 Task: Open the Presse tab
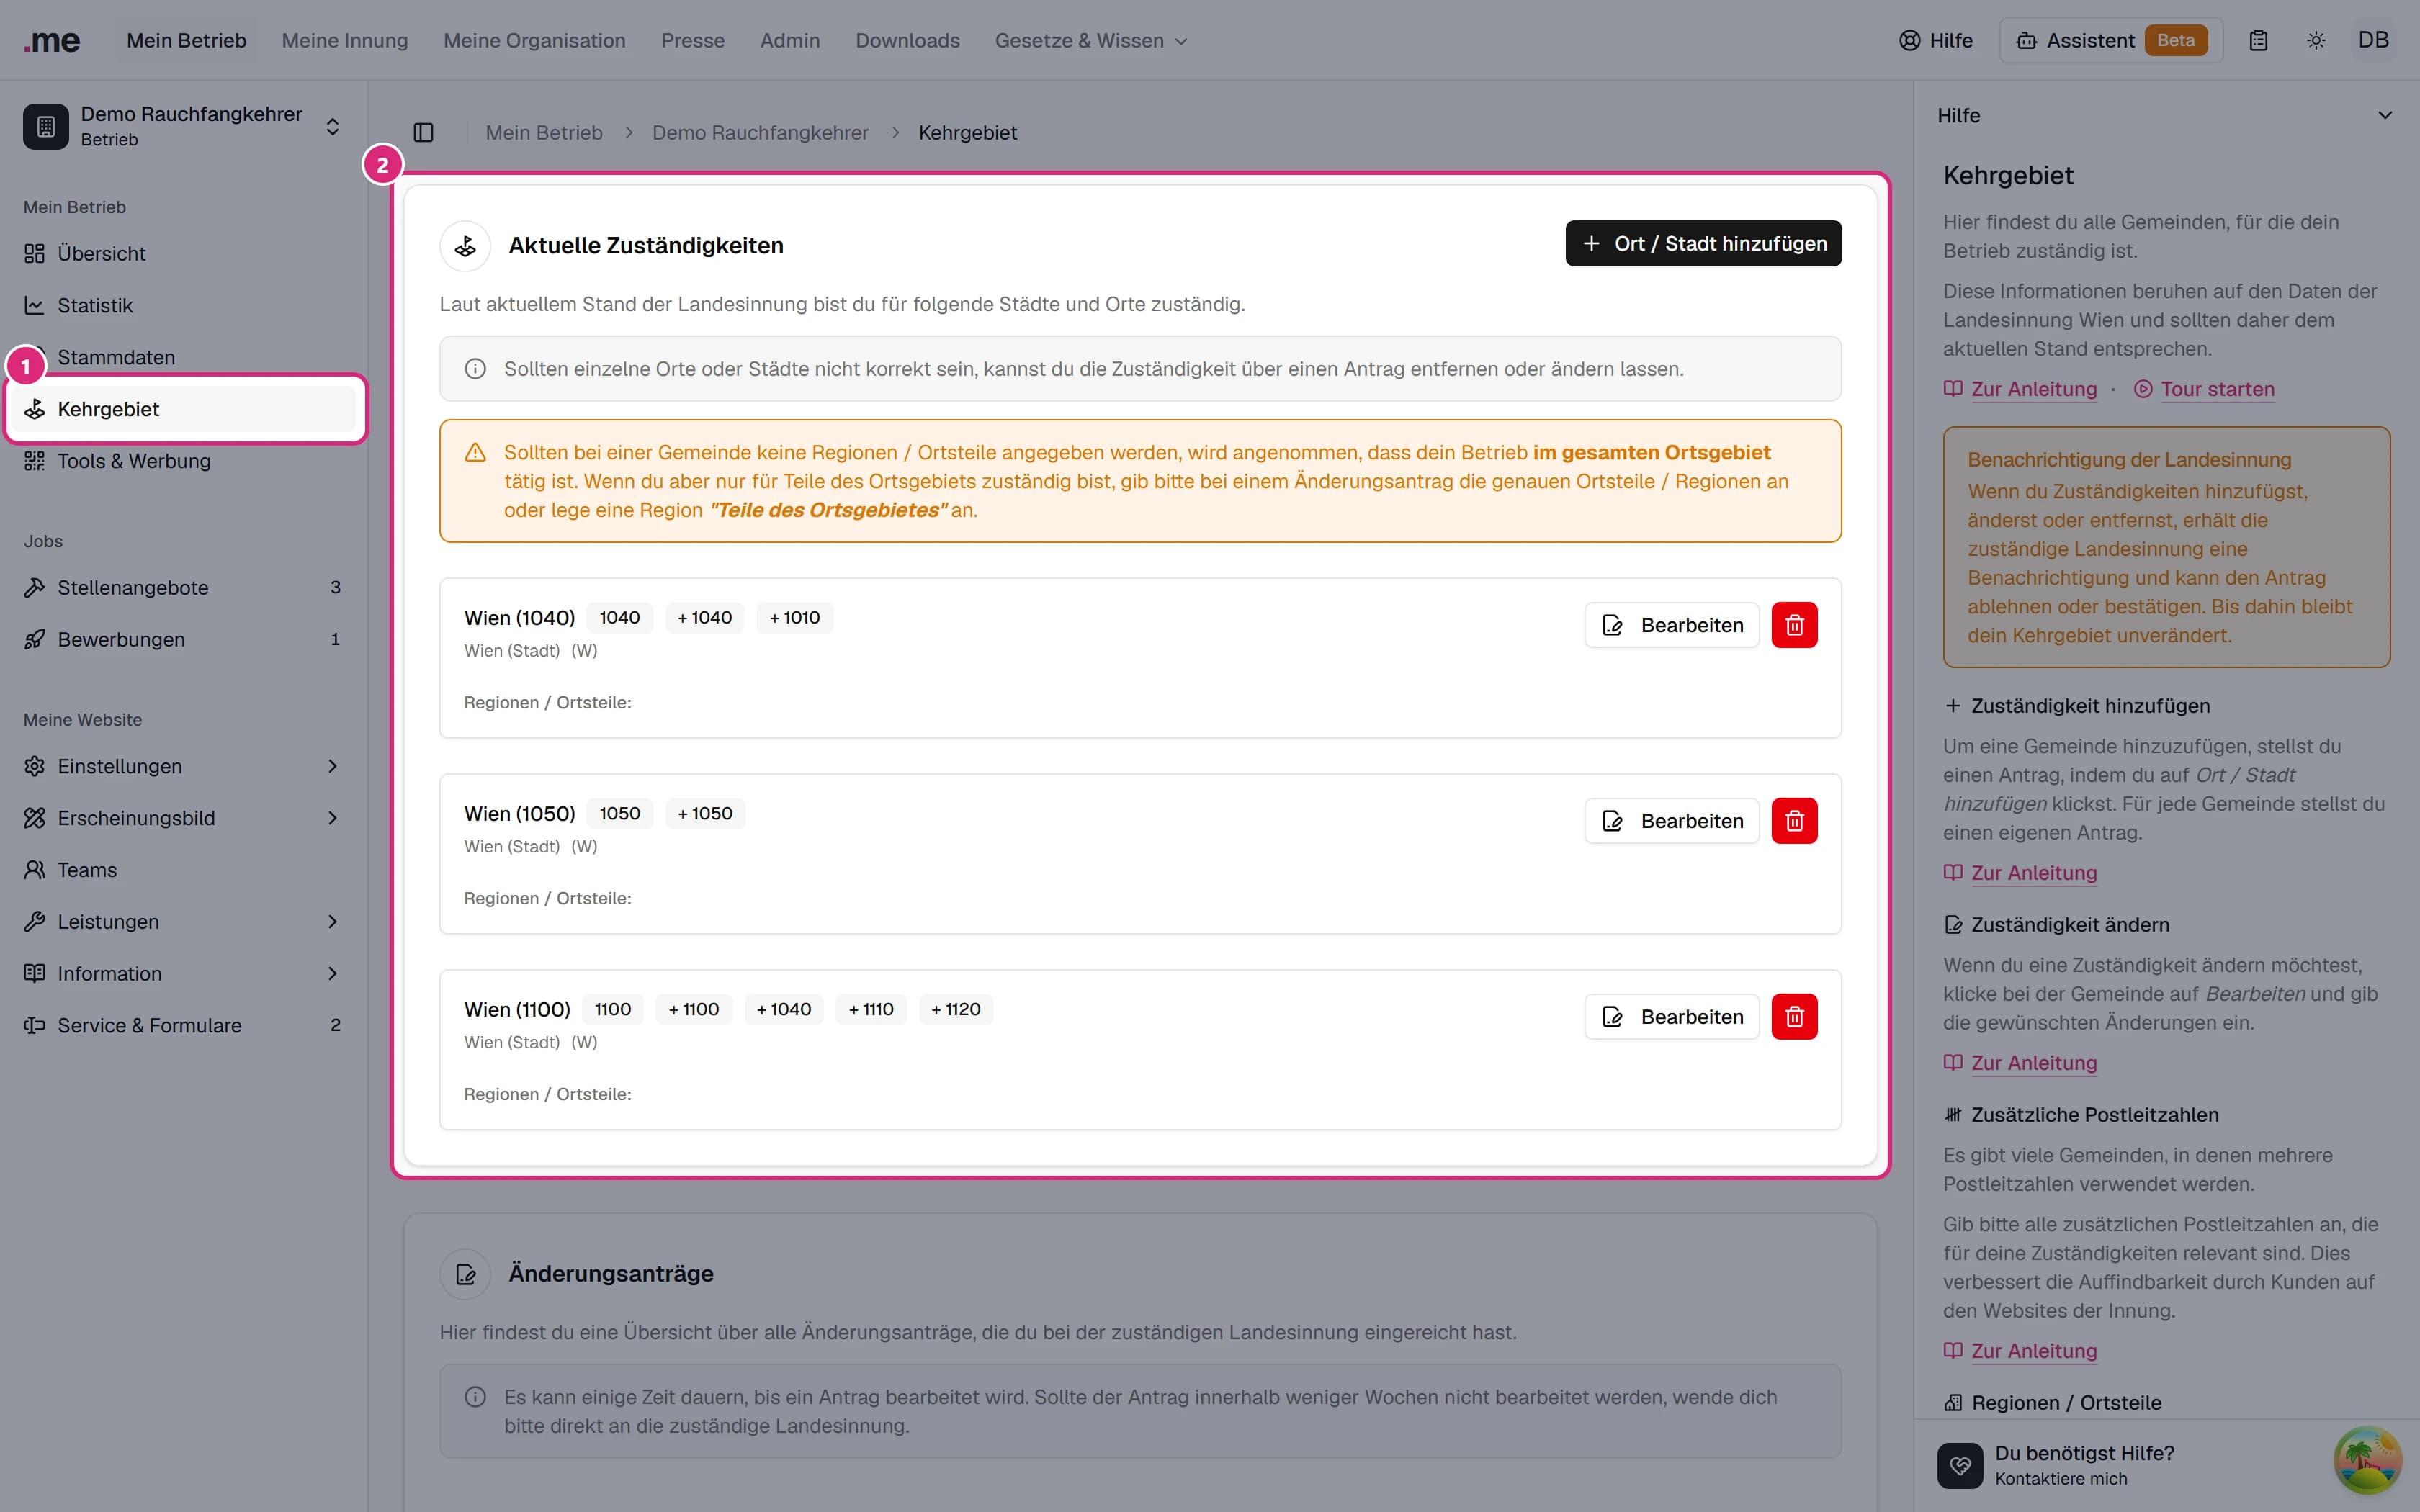[x=692, y=41]
